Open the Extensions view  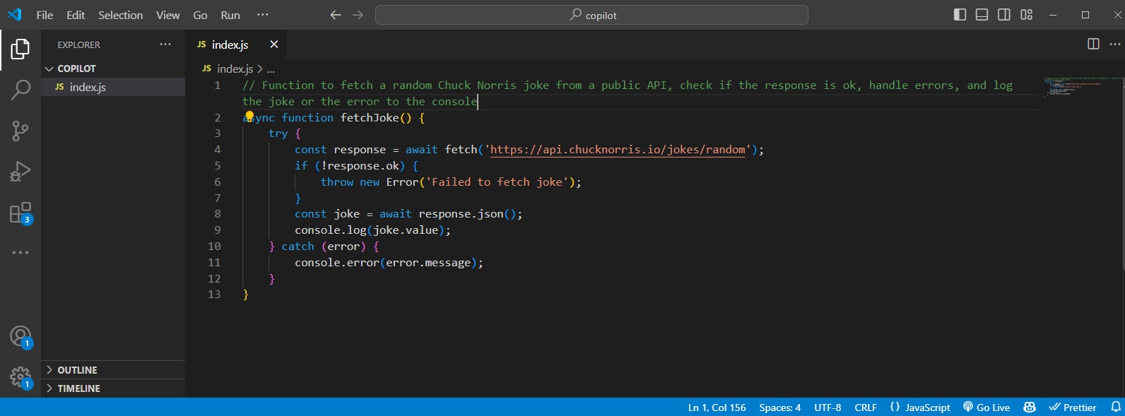20,213
